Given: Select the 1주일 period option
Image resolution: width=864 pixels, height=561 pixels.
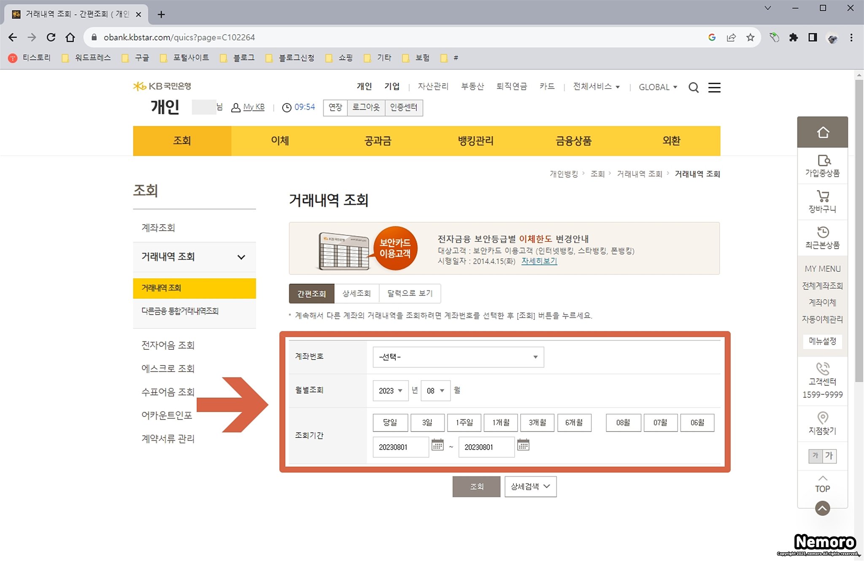Looking at the screenshot, I should (x=464, y=422).
